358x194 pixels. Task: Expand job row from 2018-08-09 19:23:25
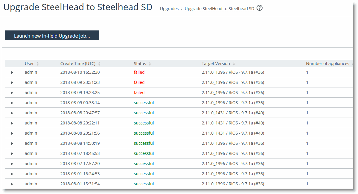12,93
